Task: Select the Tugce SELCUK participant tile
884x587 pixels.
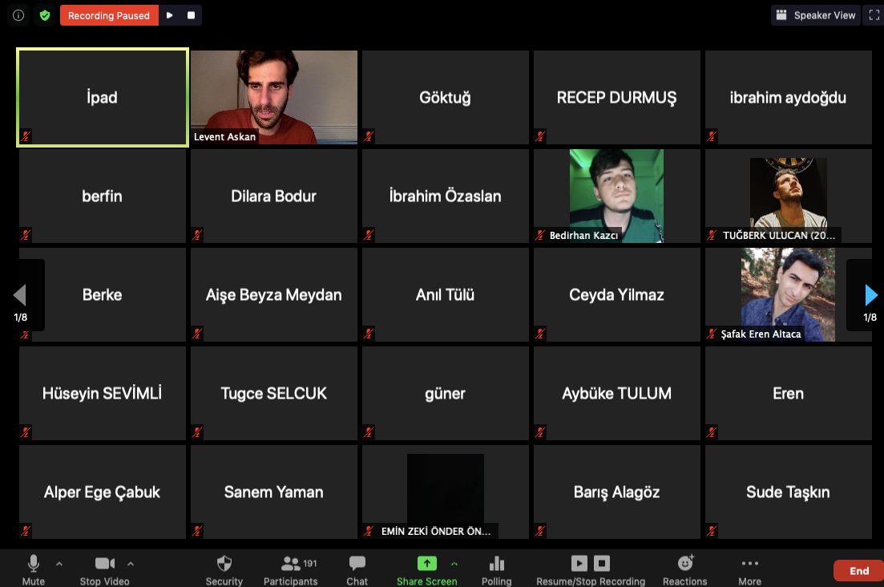Action: click(274, 394)
